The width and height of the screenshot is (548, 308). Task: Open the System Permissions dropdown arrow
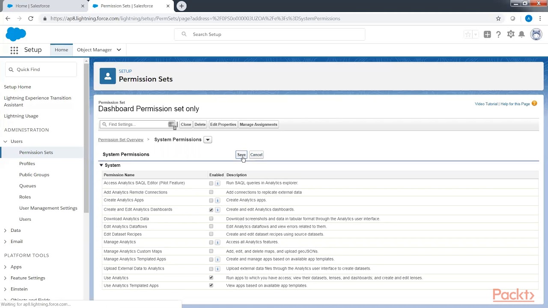pyautogui.click(x=208, y=140)
